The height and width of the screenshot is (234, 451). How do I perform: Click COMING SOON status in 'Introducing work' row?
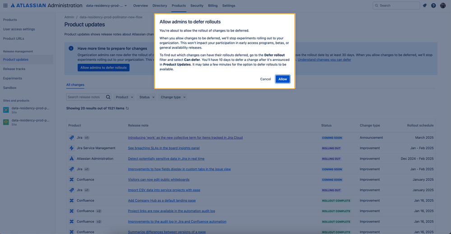(332, 138)
